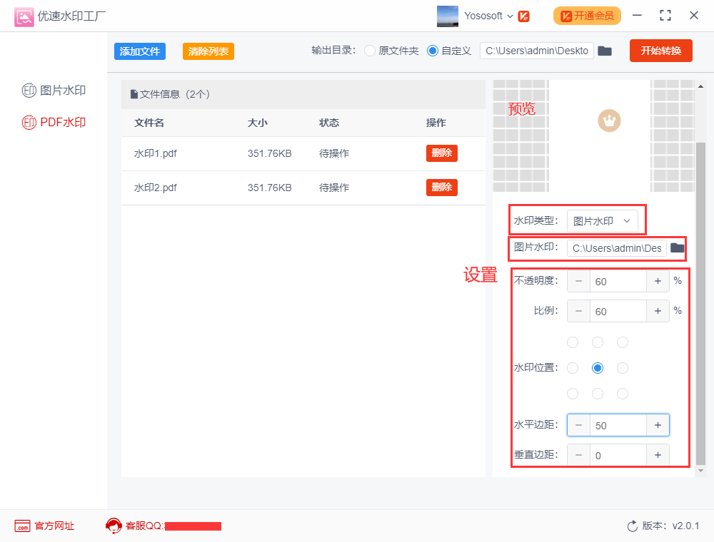Select 原文件夹 as the output directory
This screenshot has width=714, height=542.
[x=369, y=51]
